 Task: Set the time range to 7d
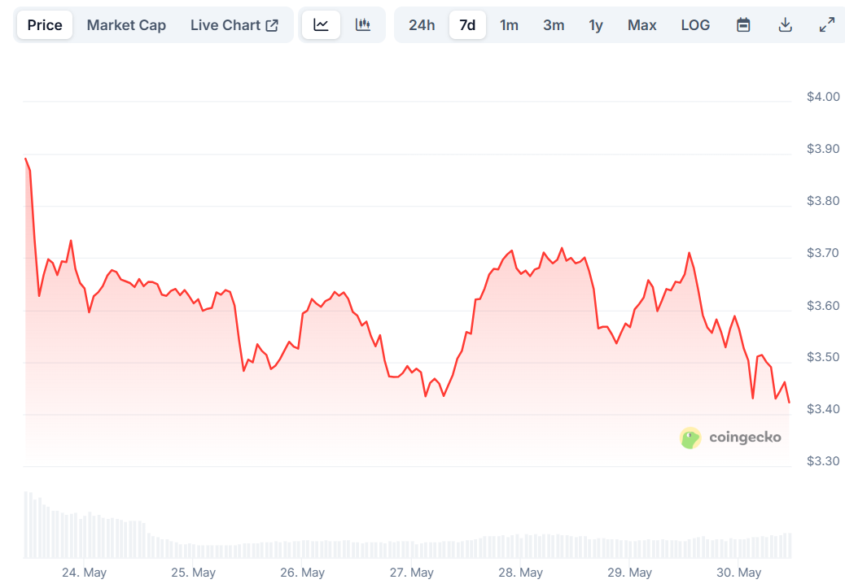click(467, 24)
